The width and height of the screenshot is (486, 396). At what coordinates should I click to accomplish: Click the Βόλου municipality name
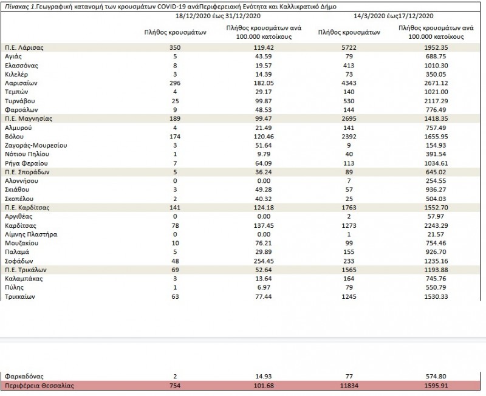(15, 137)
